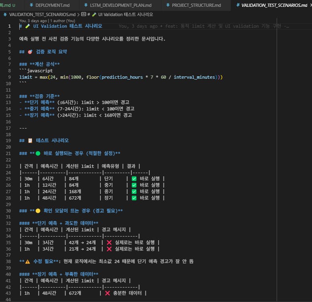Image resolution: width=312 pixels, height=302 pixels.
Task: Click 'interval_minutes' in the limit formula
Action: pos(194,77)
